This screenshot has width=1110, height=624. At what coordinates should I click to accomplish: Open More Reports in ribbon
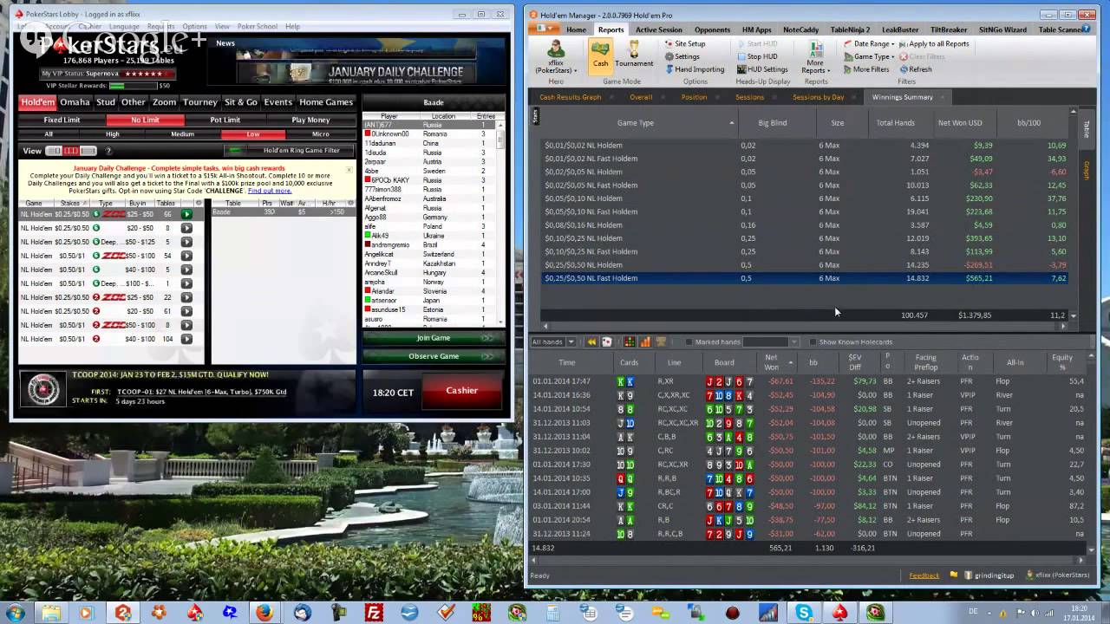pyautogui.click(x=815, y=55)
